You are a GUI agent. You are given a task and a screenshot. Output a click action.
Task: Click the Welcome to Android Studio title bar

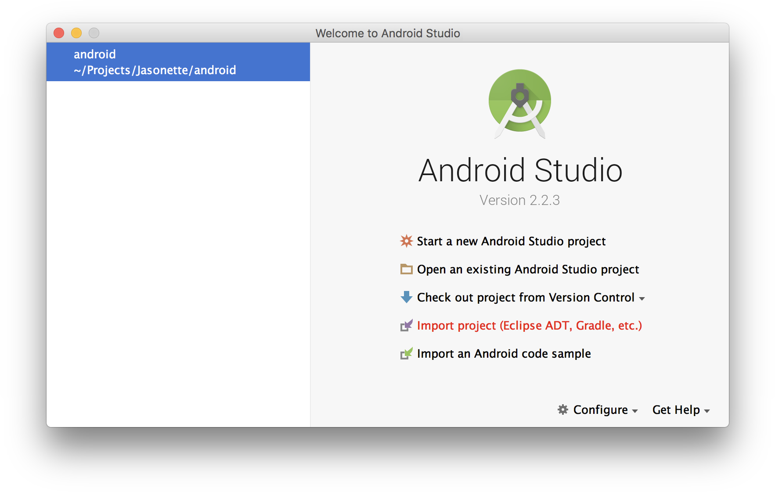coord(388,33)
